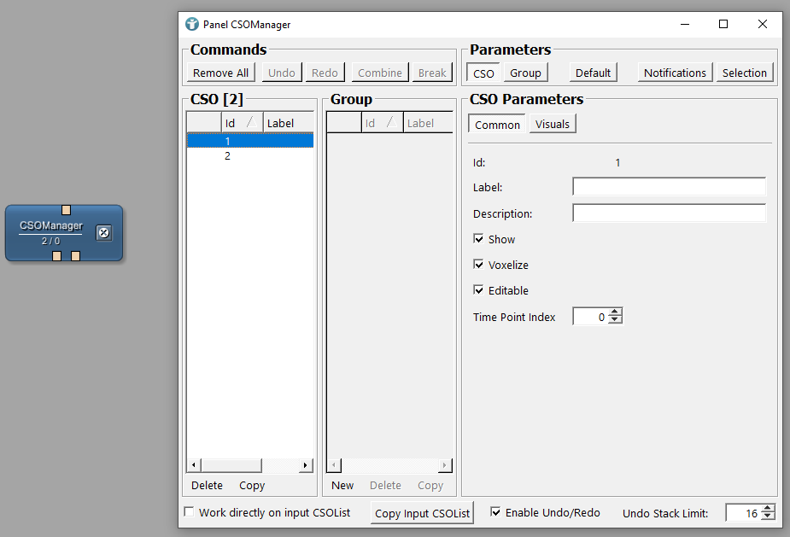Click the Copy Input CSOList button
Image resolution: width=790 pixels, height=537 pixels.
[422, 513]
